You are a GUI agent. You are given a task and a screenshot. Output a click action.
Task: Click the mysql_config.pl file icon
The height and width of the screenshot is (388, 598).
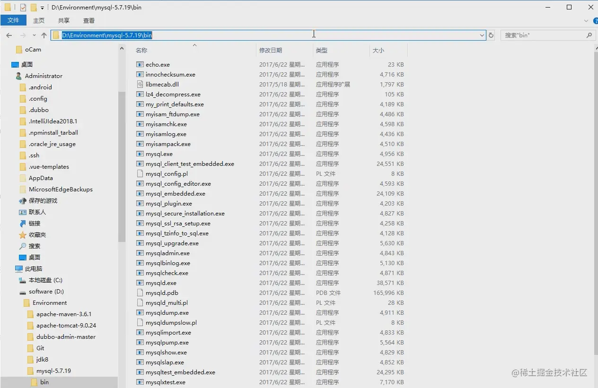pos(140,174)
